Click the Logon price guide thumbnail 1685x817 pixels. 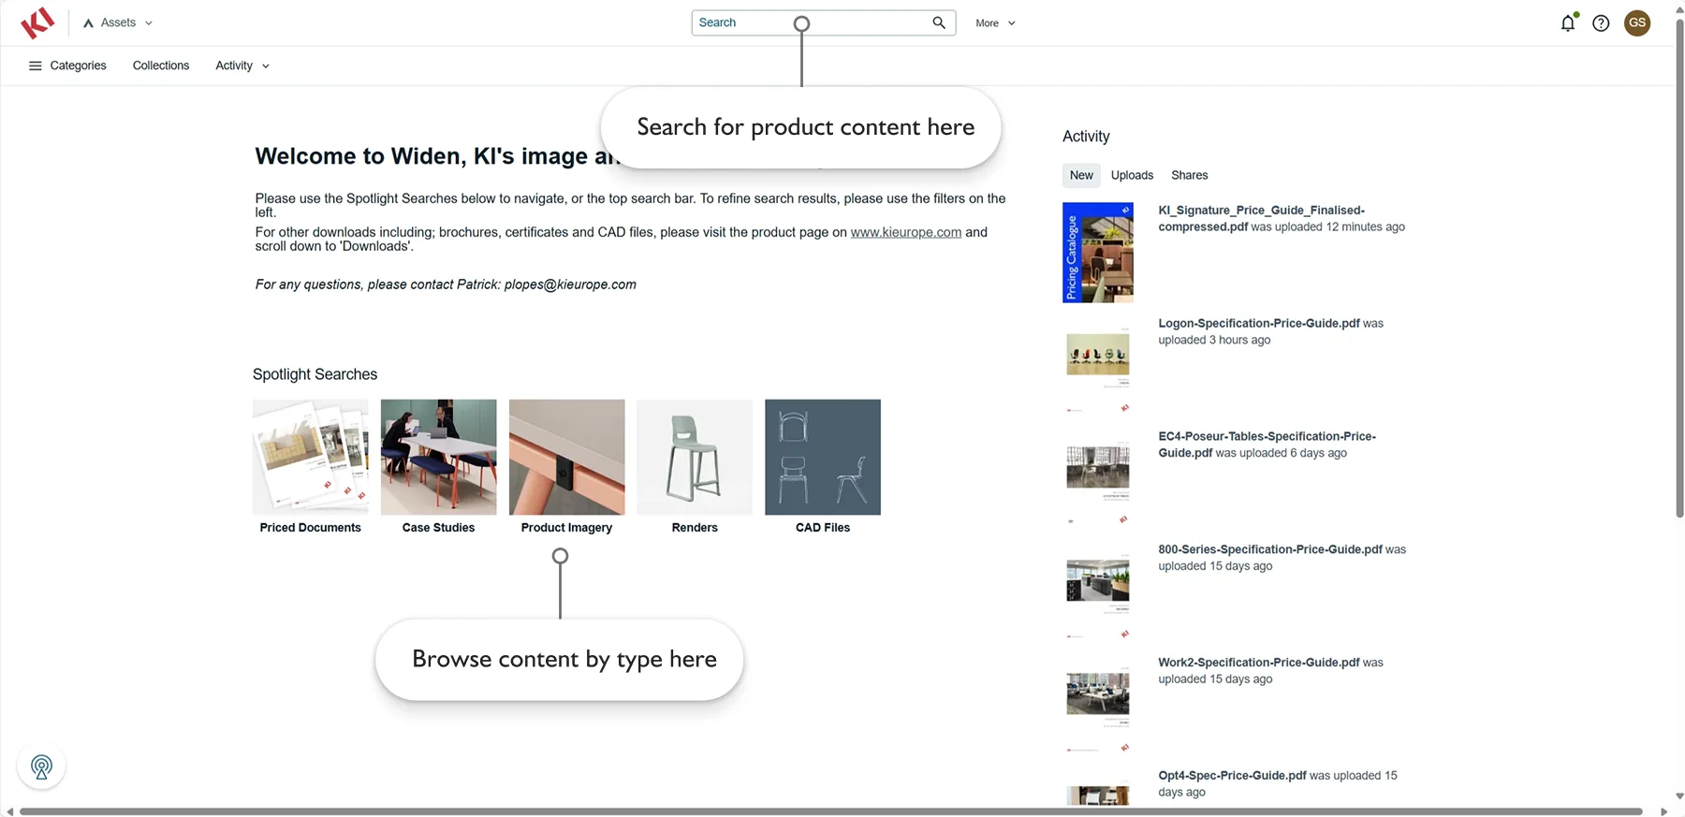click(1098, 366)
